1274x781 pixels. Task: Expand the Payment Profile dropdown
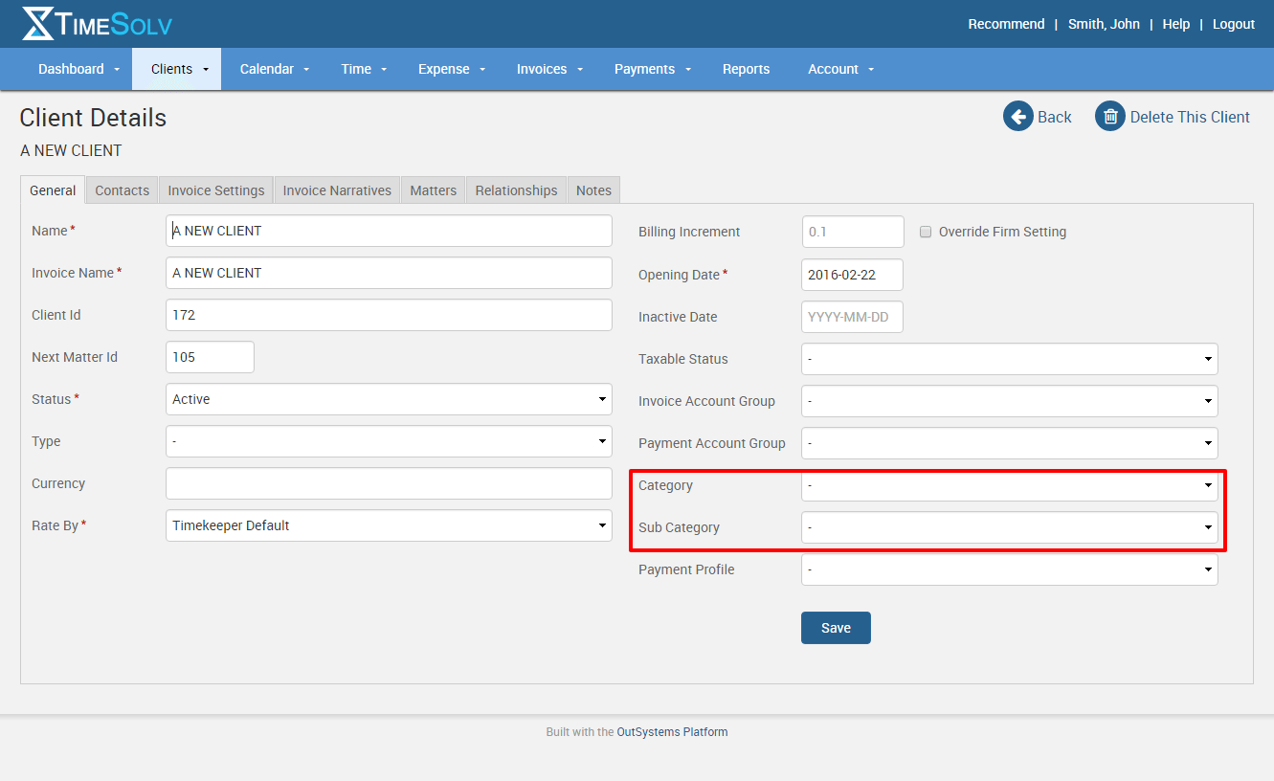coord(1009,569)
